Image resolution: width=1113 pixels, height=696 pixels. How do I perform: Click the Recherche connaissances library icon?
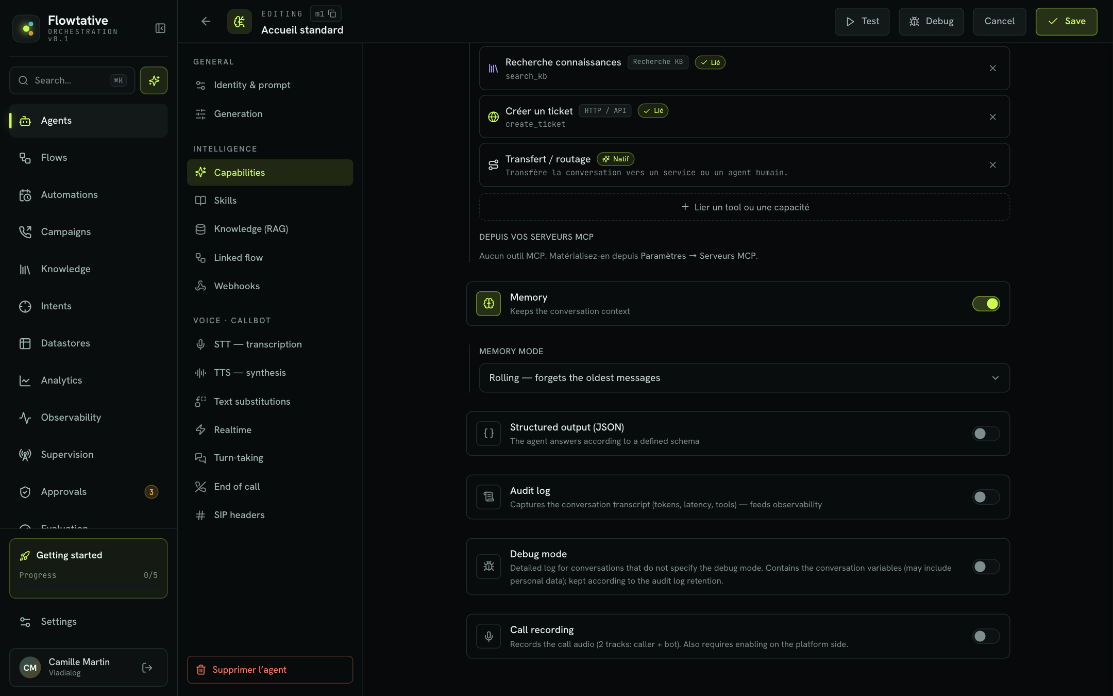[493, 69]
